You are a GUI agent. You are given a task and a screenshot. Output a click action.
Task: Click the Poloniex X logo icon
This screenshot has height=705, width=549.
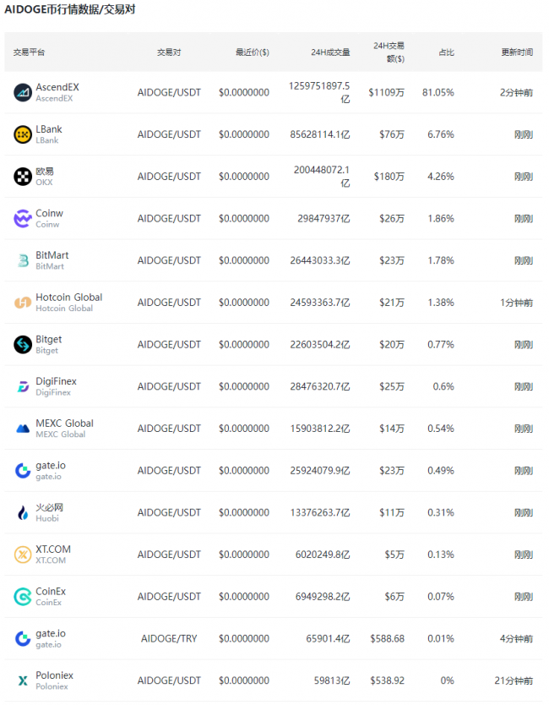(23, 680)
